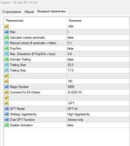Select the Входные параметры tab
130x146 pixels.
point(52,11)
